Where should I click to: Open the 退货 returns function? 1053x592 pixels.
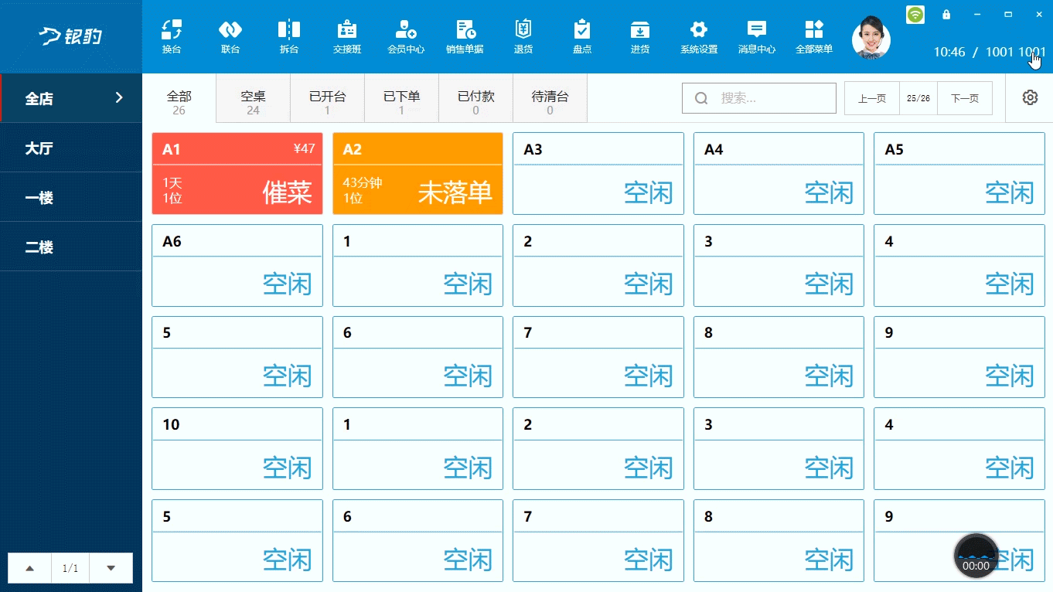click(x=523, y=36)
